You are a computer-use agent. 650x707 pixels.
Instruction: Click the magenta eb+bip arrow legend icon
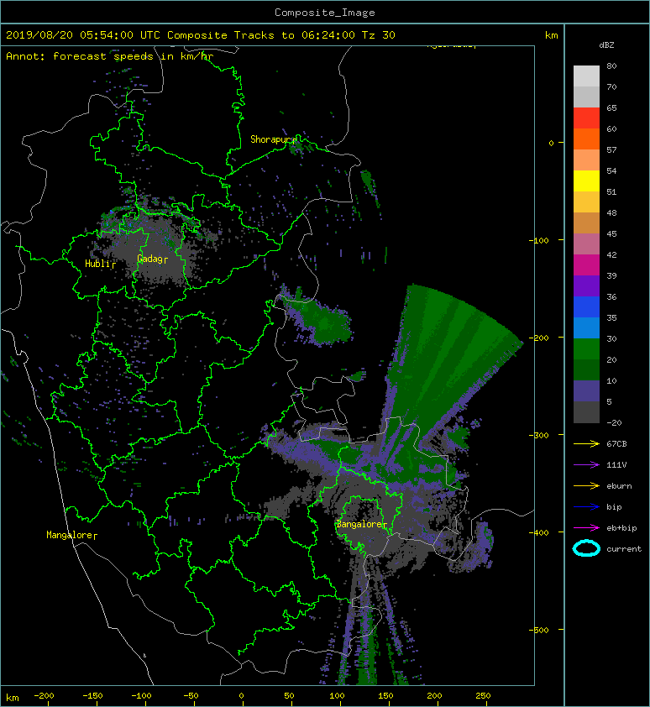(586, 527)
